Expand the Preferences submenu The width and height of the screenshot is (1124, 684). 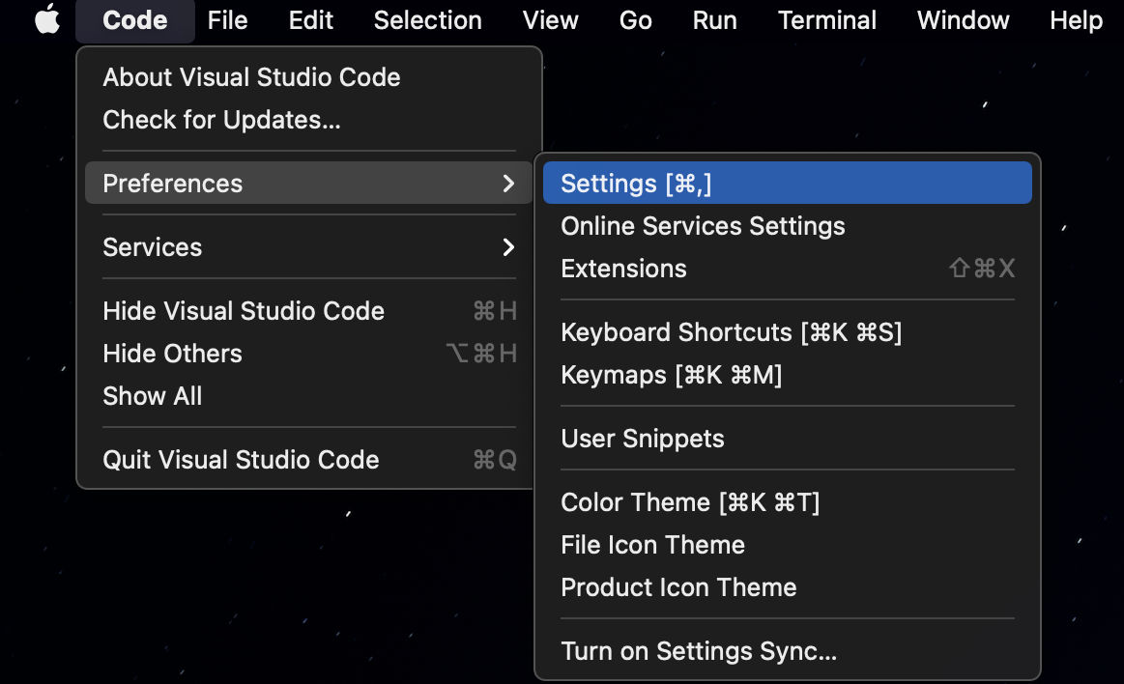tap(309, 184)
